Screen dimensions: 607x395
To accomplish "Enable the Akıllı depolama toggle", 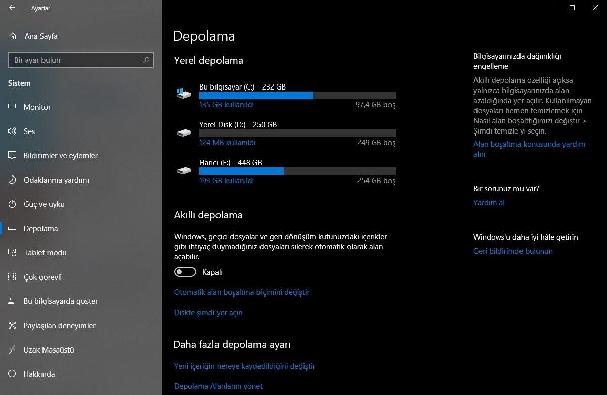I will click(185, 272).
